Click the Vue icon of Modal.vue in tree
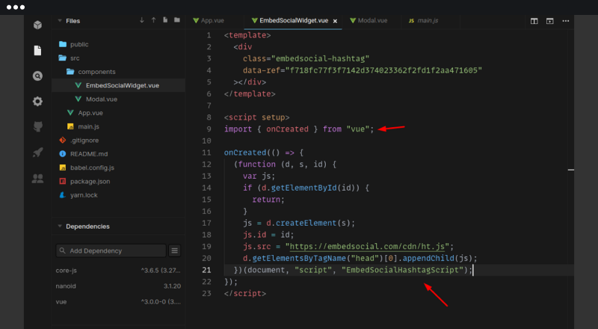This screenshot has height=329, width=598. [x=78, y=99]
